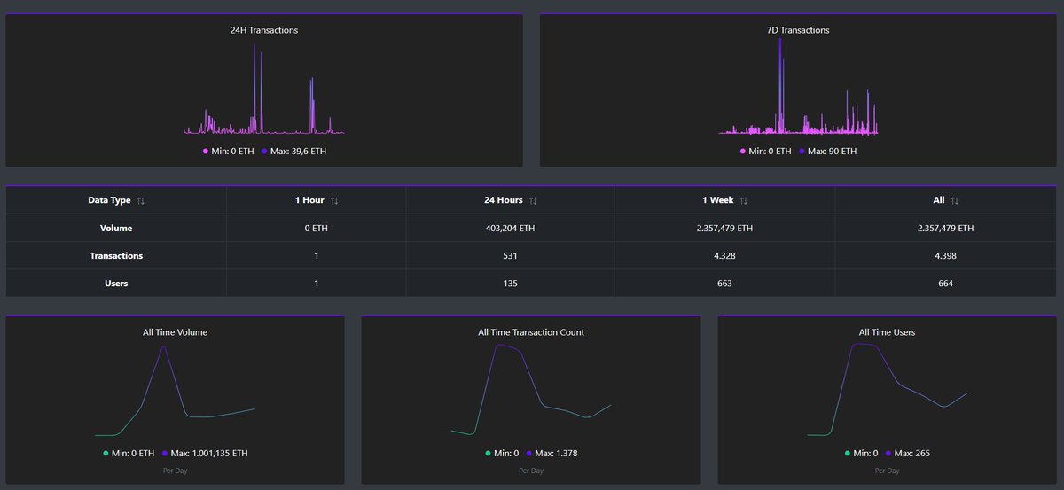
Task: Toggle Min: 0 ETH legend in All Time Volume
Action: [129, 454]
